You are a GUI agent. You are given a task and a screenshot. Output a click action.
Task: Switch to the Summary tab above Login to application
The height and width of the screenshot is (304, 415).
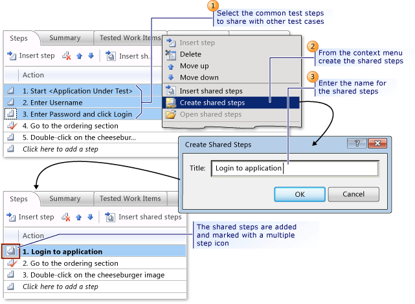(65, 199)
